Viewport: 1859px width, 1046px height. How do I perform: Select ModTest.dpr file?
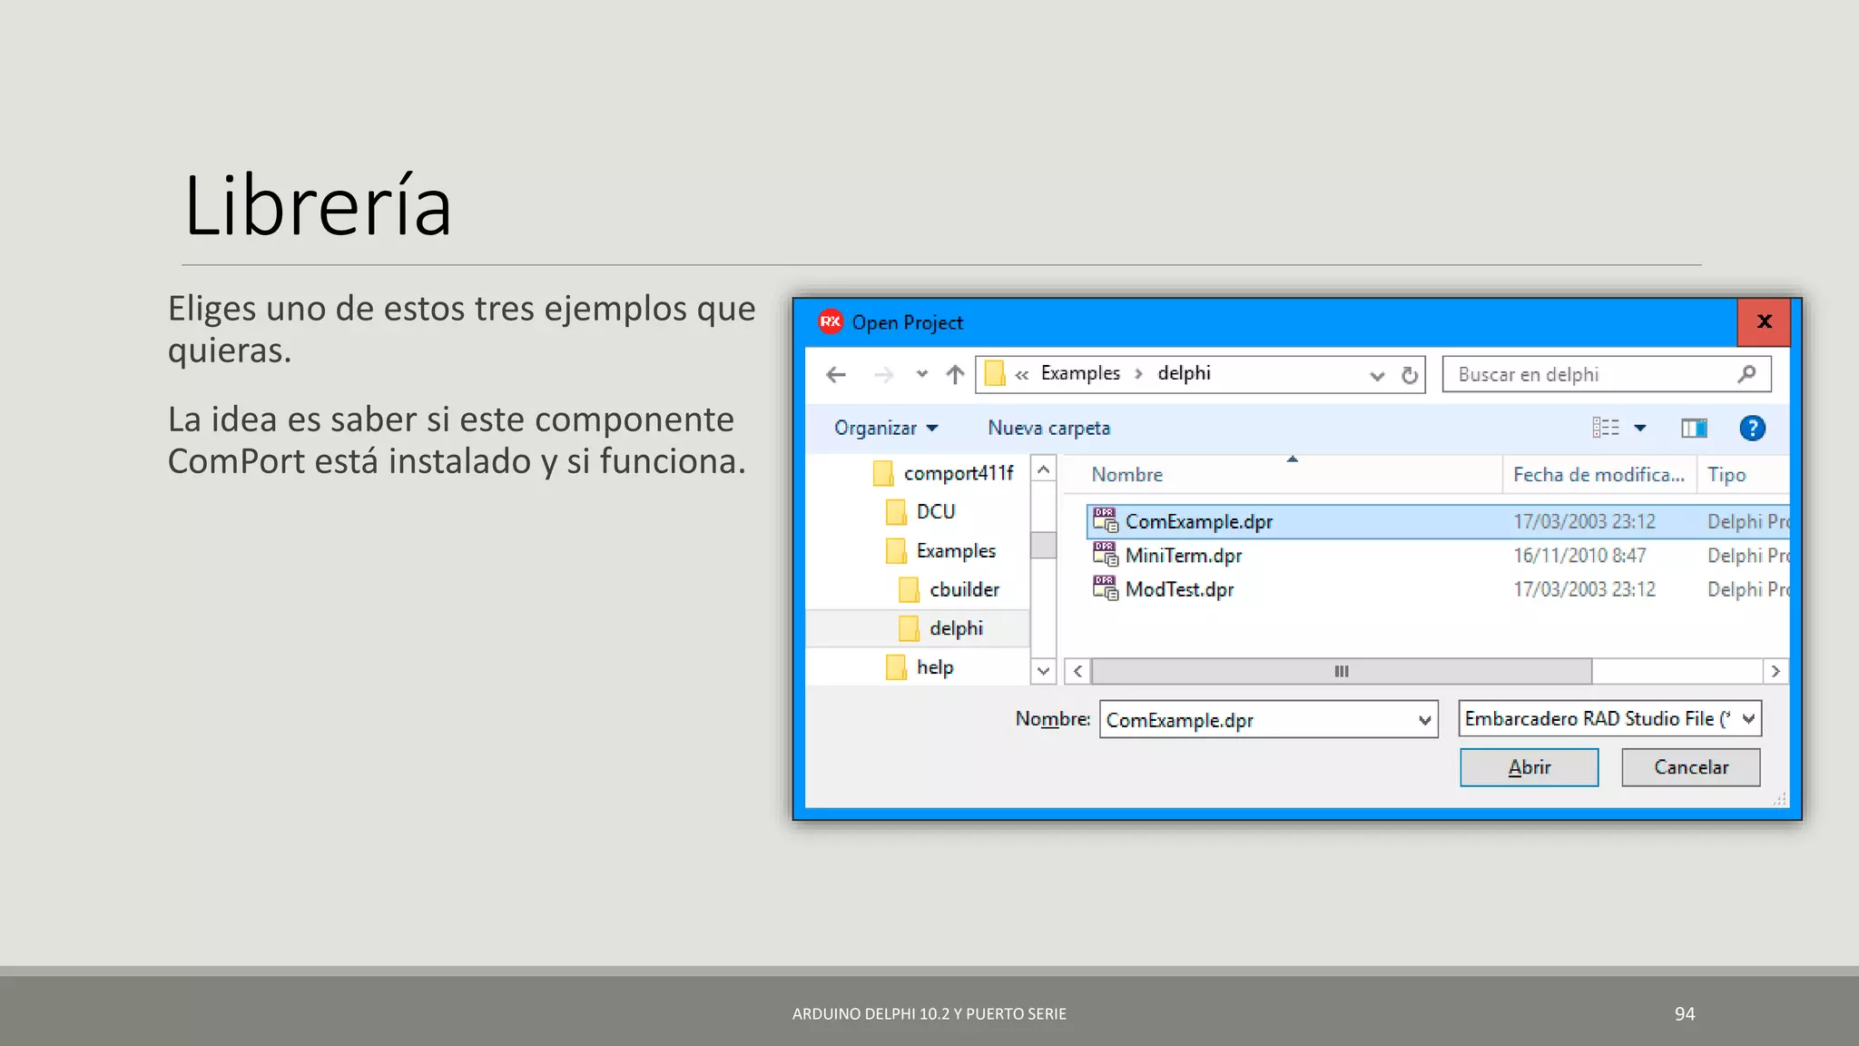click(x=1438, y=590)
